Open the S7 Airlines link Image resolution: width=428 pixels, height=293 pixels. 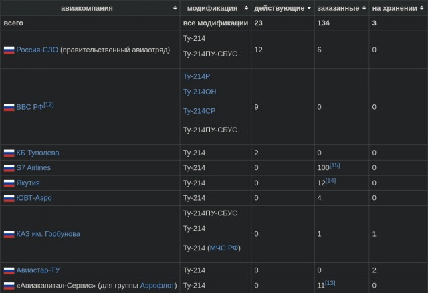tap(33, 168)
